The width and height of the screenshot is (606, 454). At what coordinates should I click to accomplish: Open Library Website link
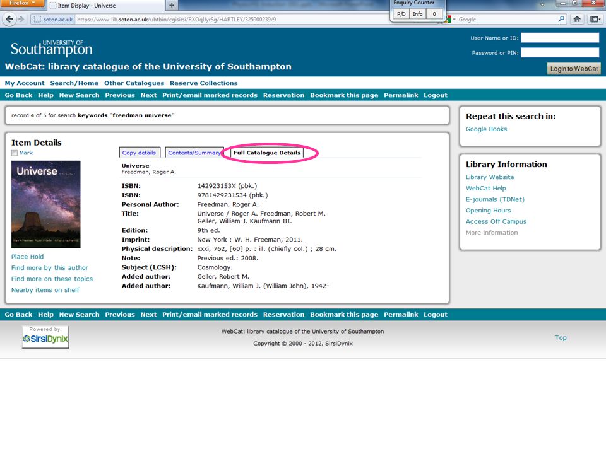(490, 177)
